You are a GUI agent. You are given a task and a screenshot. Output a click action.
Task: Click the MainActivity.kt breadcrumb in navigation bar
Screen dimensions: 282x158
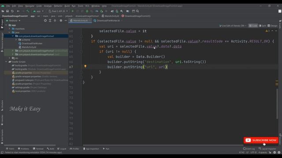[110, 16]
